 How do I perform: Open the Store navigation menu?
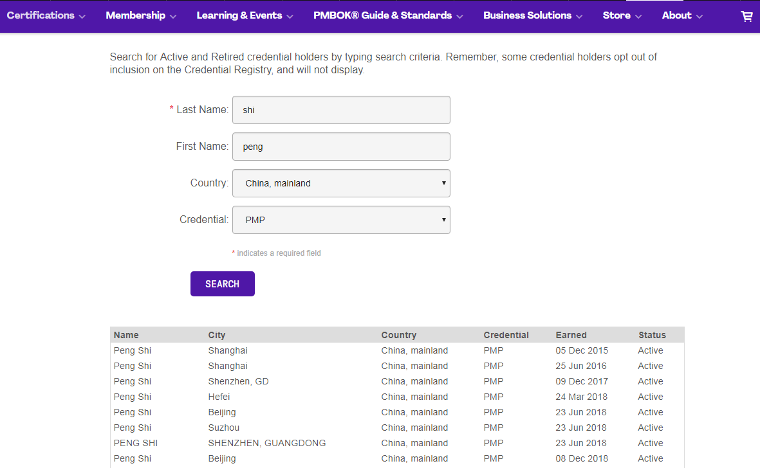(622, 15)
